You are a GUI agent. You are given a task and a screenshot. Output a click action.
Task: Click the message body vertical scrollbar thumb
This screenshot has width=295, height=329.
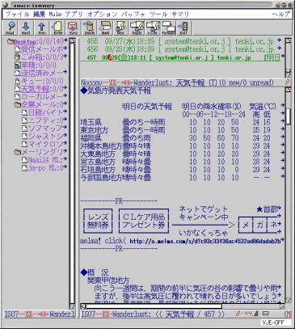pos(288,116)
